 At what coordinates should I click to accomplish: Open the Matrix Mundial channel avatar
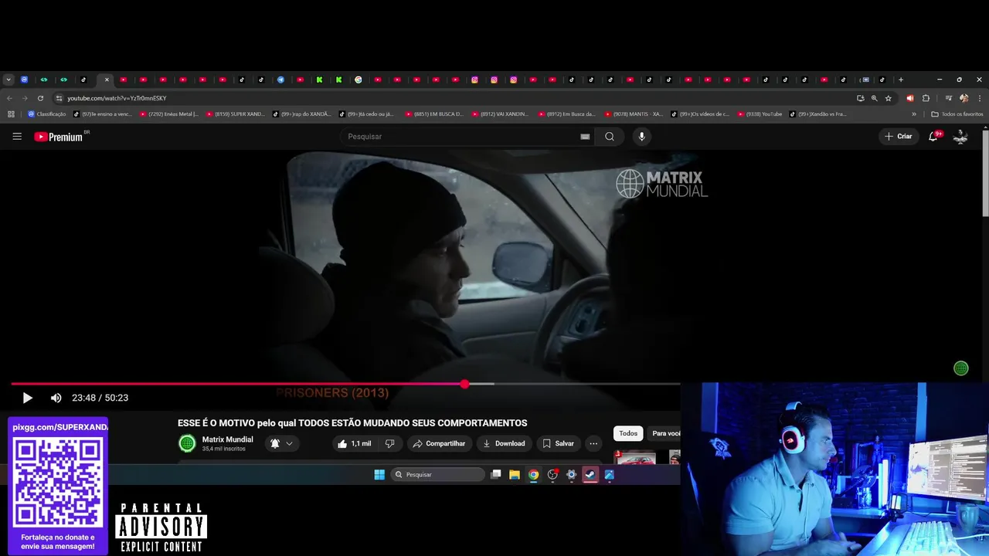click(x=187, y=443)
